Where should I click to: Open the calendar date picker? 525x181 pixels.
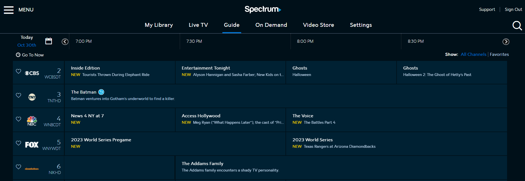coord(48,41)
